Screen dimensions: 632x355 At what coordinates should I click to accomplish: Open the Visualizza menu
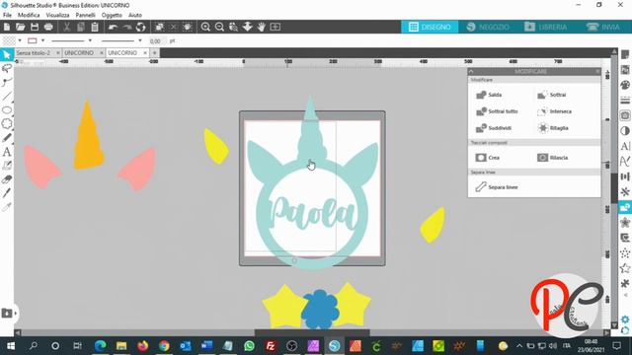[57, 15]
